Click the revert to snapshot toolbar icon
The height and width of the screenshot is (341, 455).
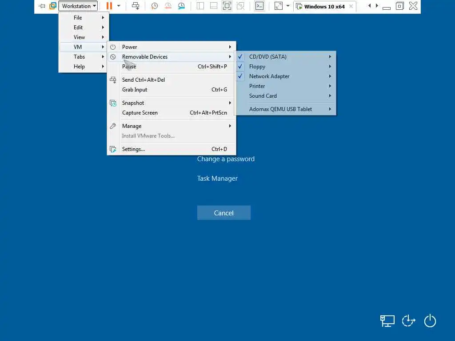(x=168, y=6)
